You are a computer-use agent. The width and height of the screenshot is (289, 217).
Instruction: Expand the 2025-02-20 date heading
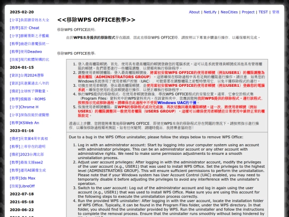tap(22, 12)
